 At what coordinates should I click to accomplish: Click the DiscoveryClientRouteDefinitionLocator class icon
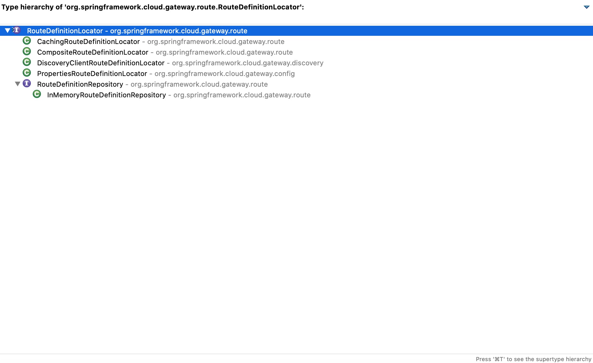pyautogui.click(x=27, y=62)
